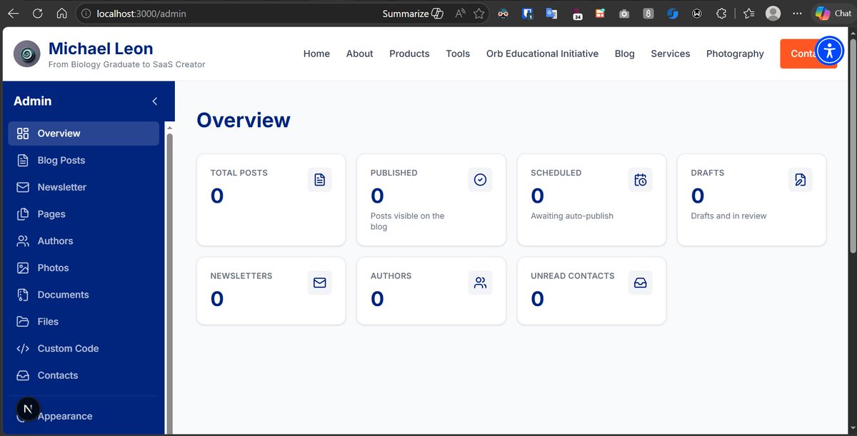
Task: Click the Summarize button in the address bar
Action: pos(413,14)
